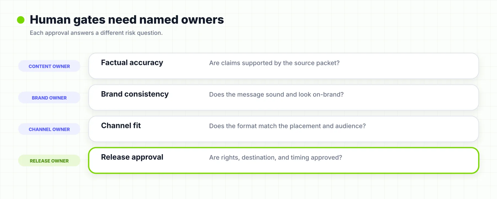Click the rights and timing question

coord(276,158)
